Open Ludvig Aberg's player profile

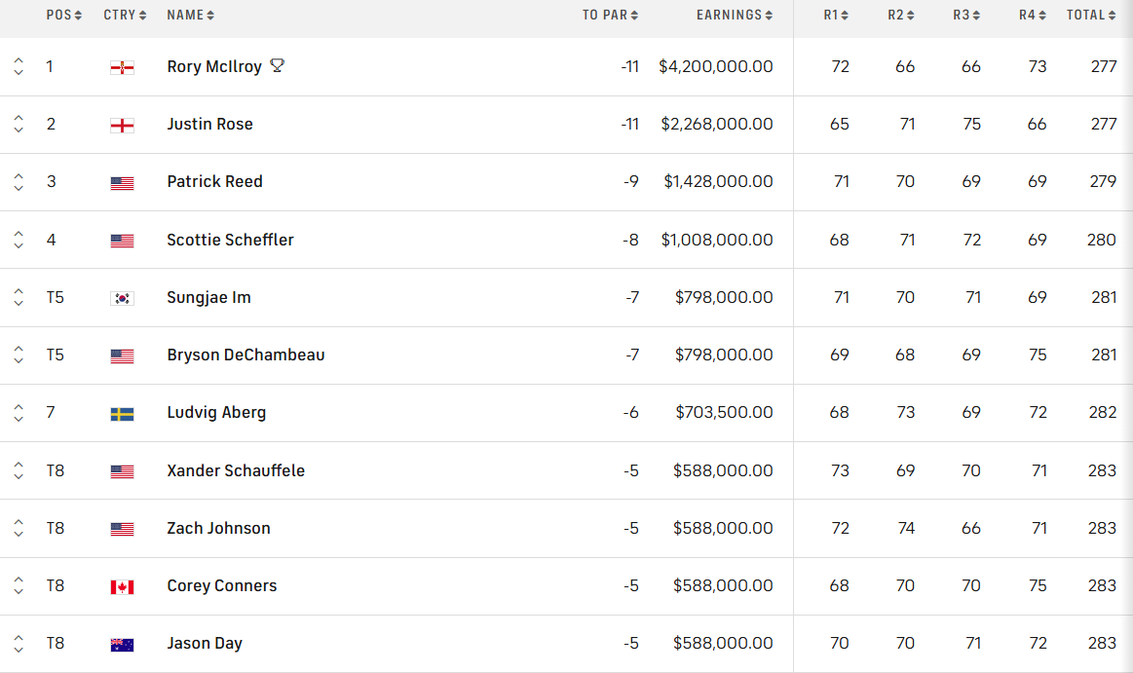[x=216, y=413]
